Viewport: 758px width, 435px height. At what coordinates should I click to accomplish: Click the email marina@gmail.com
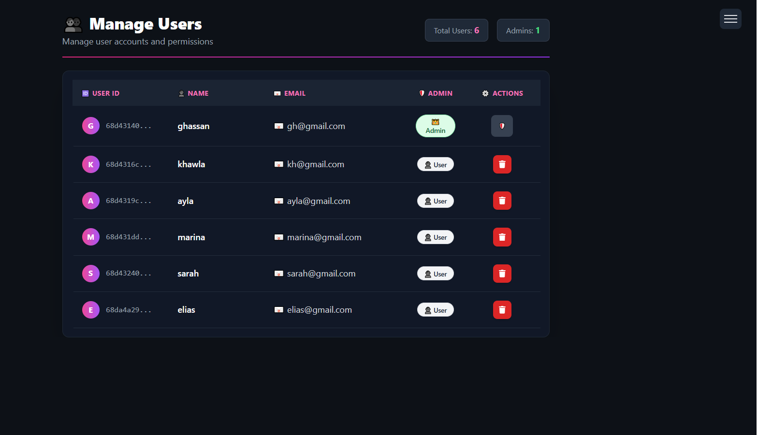point(324,237)
